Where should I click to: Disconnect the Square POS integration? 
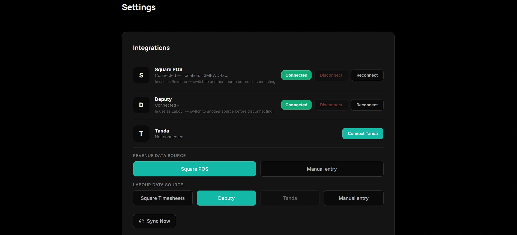click(x=331, y=75)
